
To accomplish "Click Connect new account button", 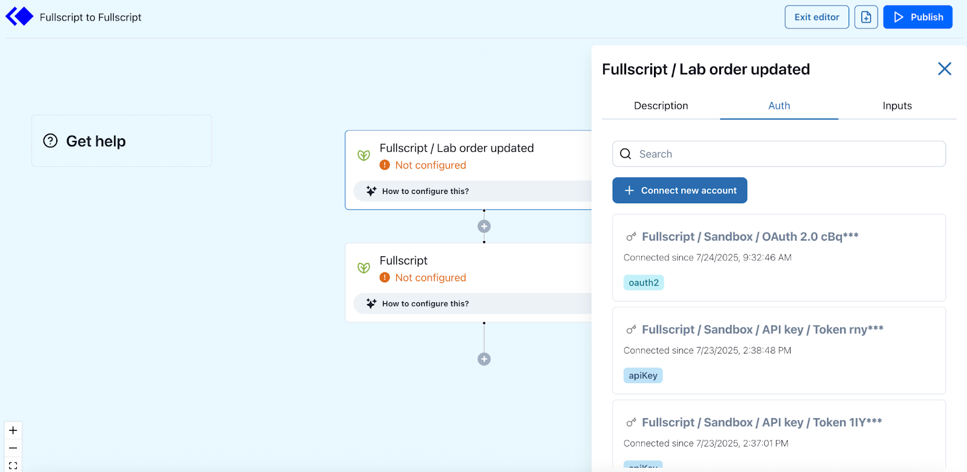I will [x=679, y=190].
